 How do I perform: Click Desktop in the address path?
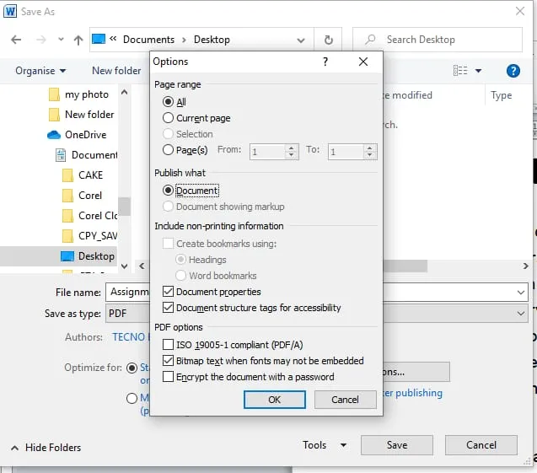point(212,40)
